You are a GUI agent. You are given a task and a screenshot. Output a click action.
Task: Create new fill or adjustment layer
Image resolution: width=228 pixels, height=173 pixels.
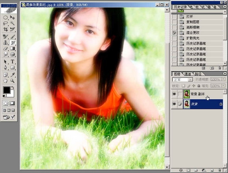[x=204, y=170]
